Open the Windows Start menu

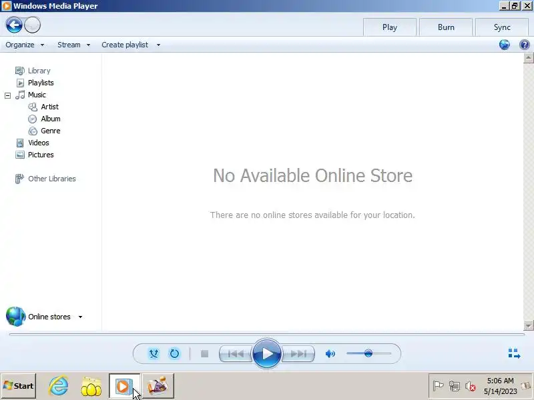19,386
